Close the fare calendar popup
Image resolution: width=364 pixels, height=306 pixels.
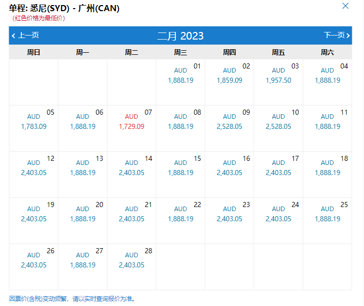(x=345, y=6)
